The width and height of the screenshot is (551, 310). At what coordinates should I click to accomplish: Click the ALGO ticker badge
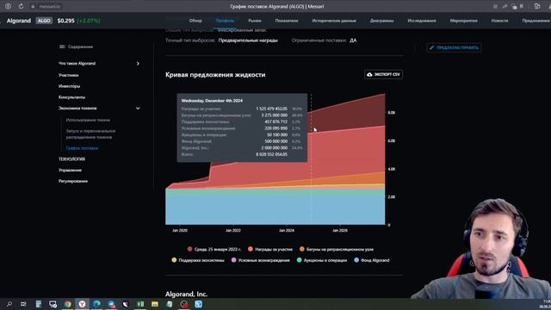pyautogui.click(x=44, y=21)
